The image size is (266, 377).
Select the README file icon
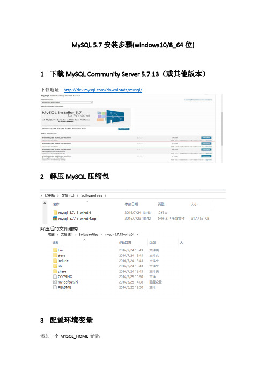coord(55,287)
